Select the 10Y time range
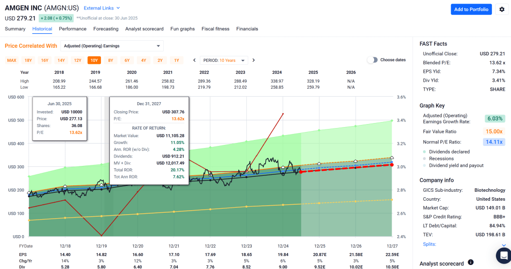This screenshot has height=269, width=511. point(93,60)
